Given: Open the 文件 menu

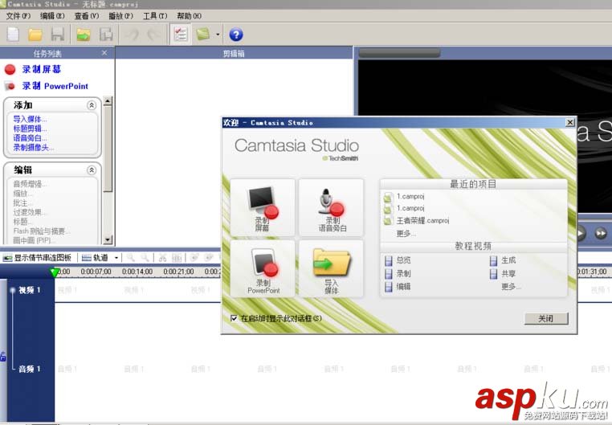Looking at the screenshot, I should [x=18, y=16].
